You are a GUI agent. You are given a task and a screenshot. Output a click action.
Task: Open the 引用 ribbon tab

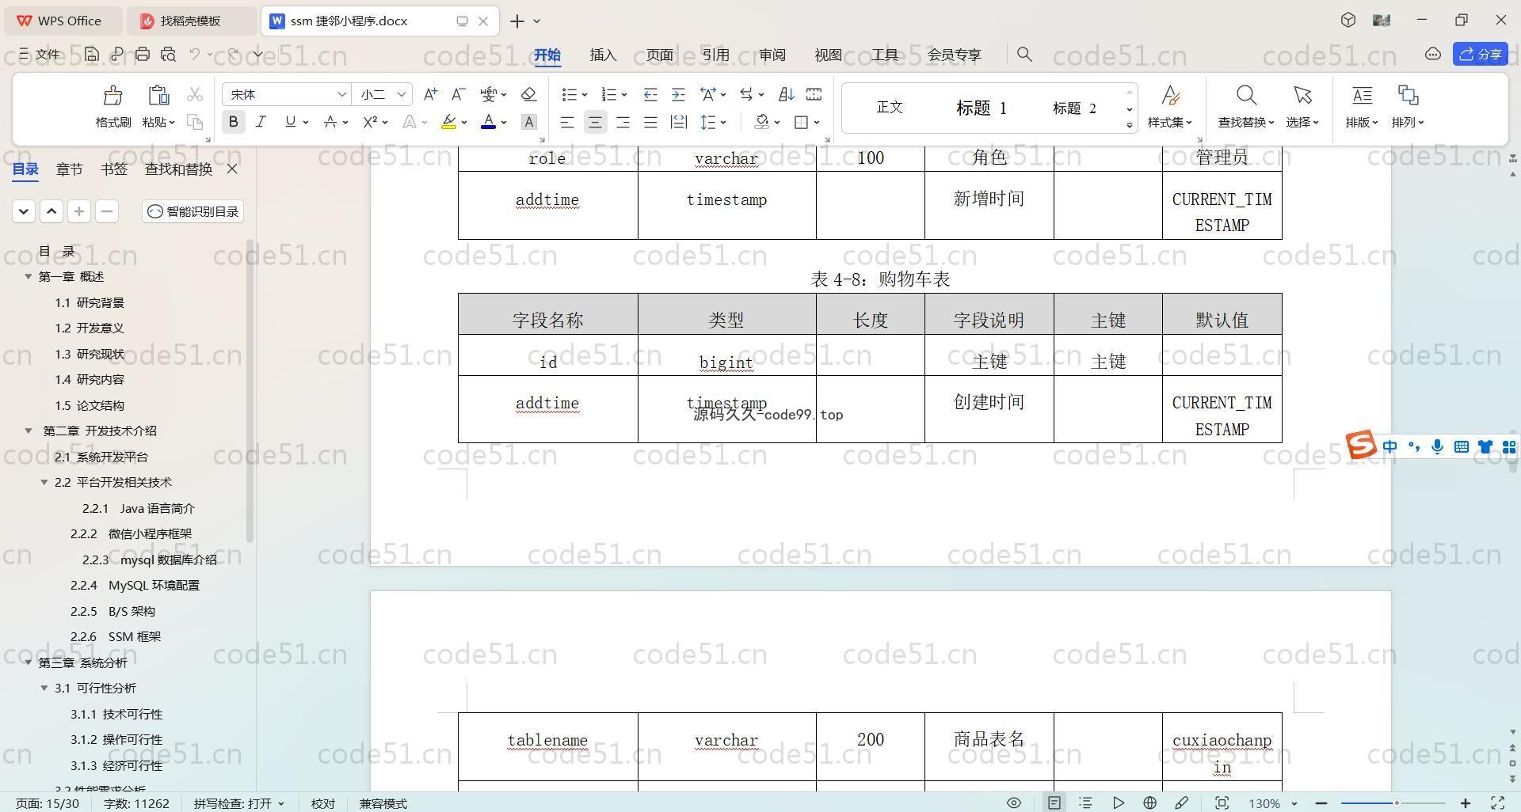pos(715,55)
